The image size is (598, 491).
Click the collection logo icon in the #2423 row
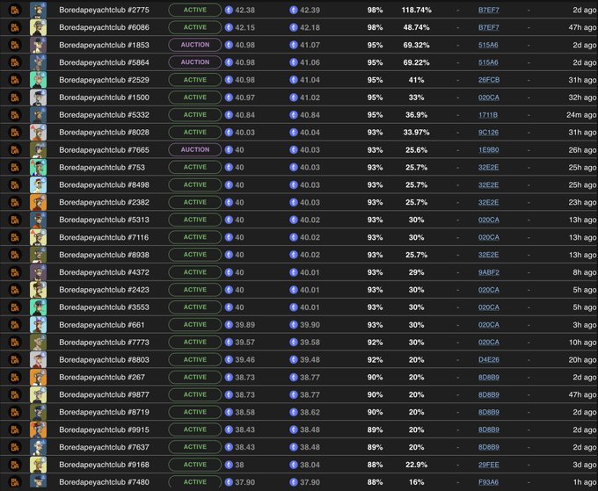pos(15,290)
